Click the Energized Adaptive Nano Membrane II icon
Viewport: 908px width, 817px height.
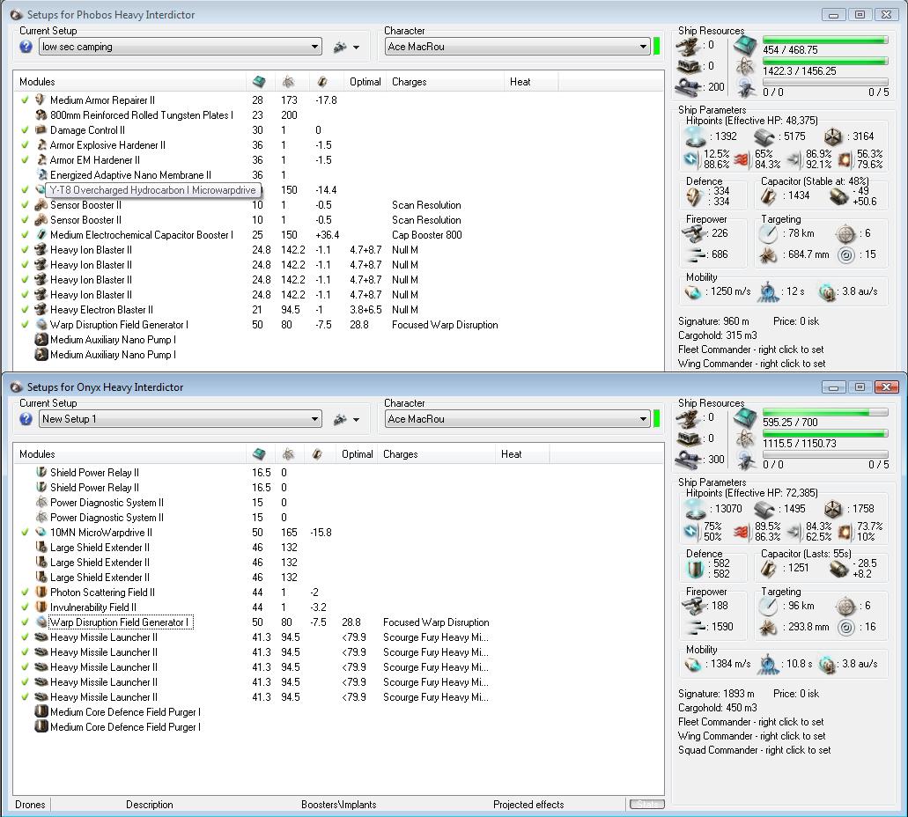(41, 175)
